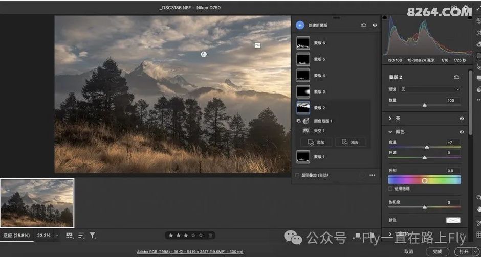
Task: Toggle visibility eye for all masks
Action: click(375, 25)
